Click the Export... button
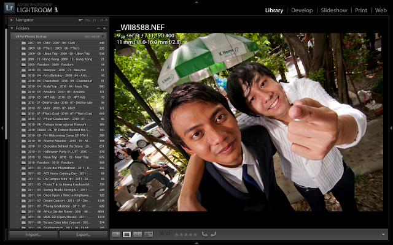Screen dimensions: 393x245 84,235
